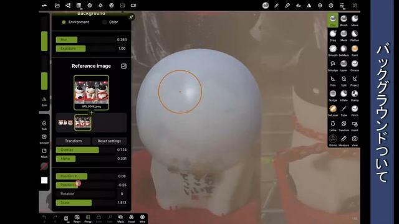The image size is (399, 224).
Task: Select the IMG_0066.jpeg reference thumbnail
Action: click(92, 93)
